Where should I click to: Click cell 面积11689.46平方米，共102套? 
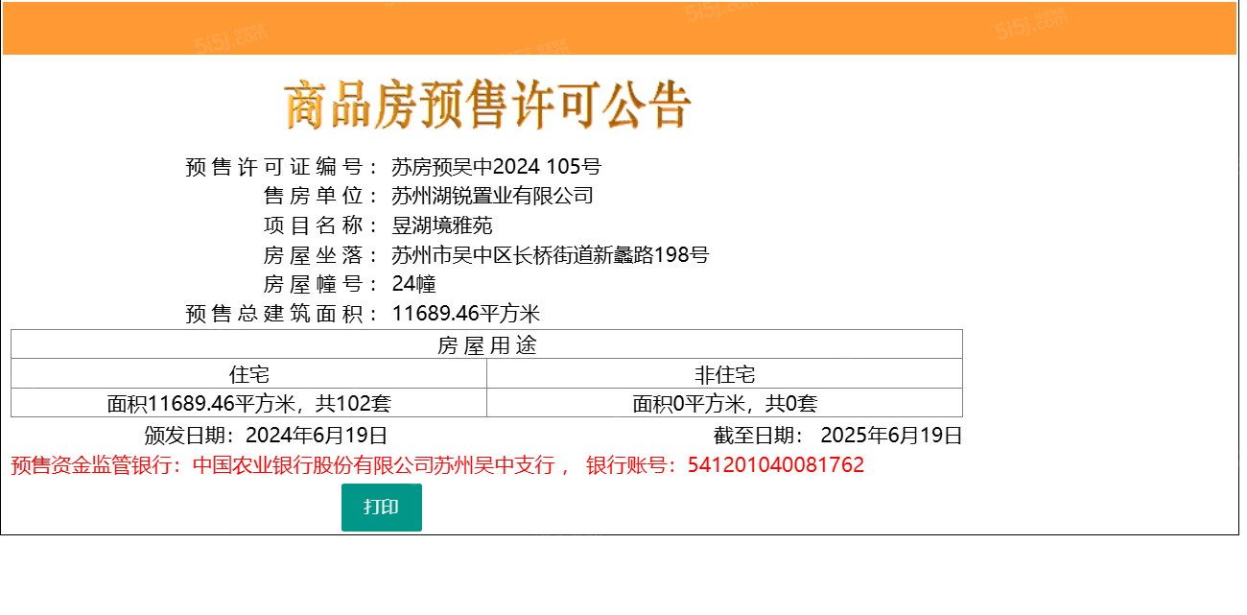click(249, 404)
